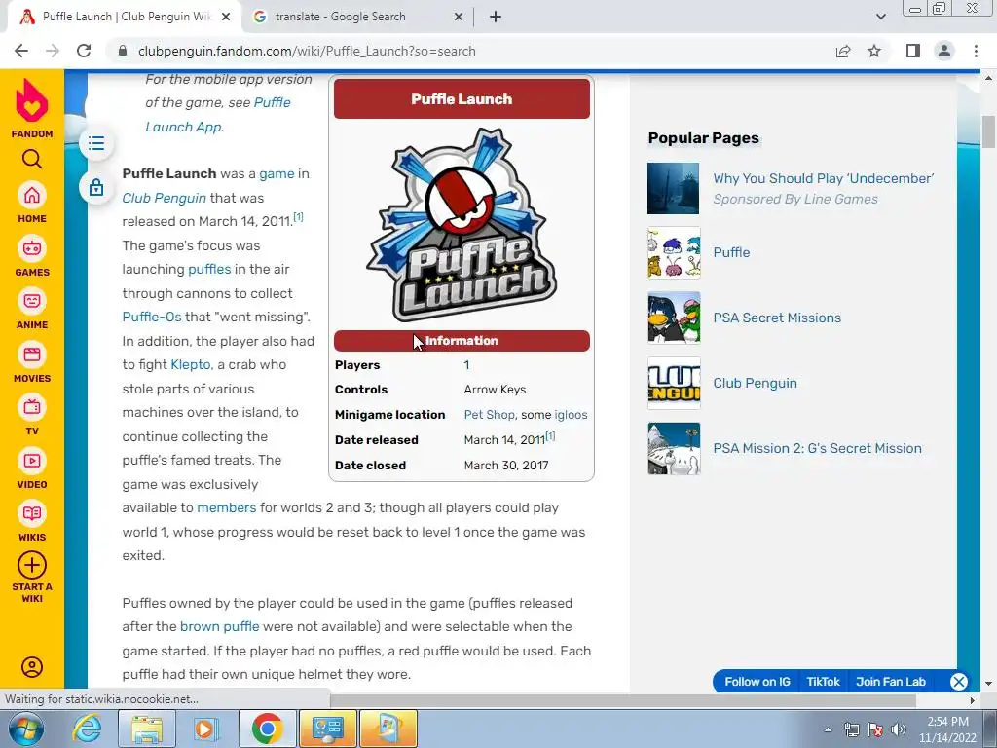Click Join Fan Lab button
The height and width of the screenshot is (748, 997).
coord(890,681)
